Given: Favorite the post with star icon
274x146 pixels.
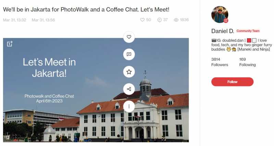Looking at the screenshot, I should pos(129,72).
